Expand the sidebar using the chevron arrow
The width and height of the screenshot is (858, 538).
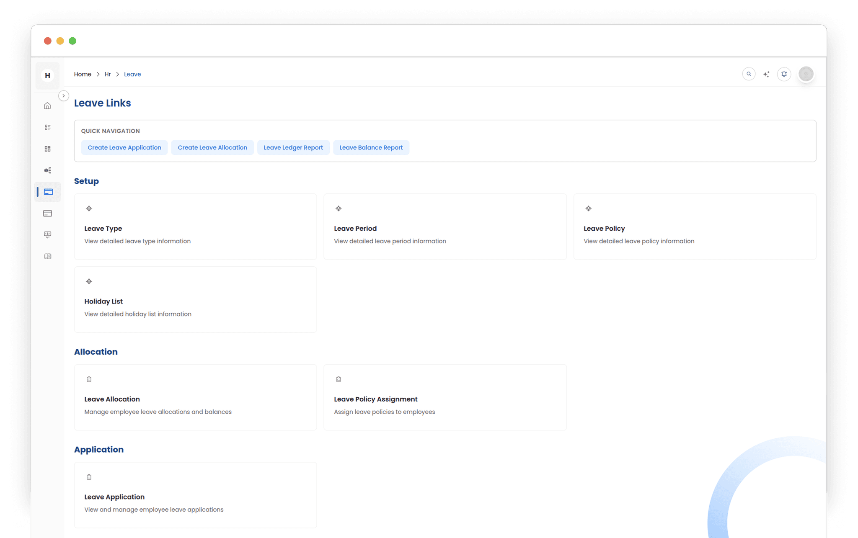pos(64,95)
